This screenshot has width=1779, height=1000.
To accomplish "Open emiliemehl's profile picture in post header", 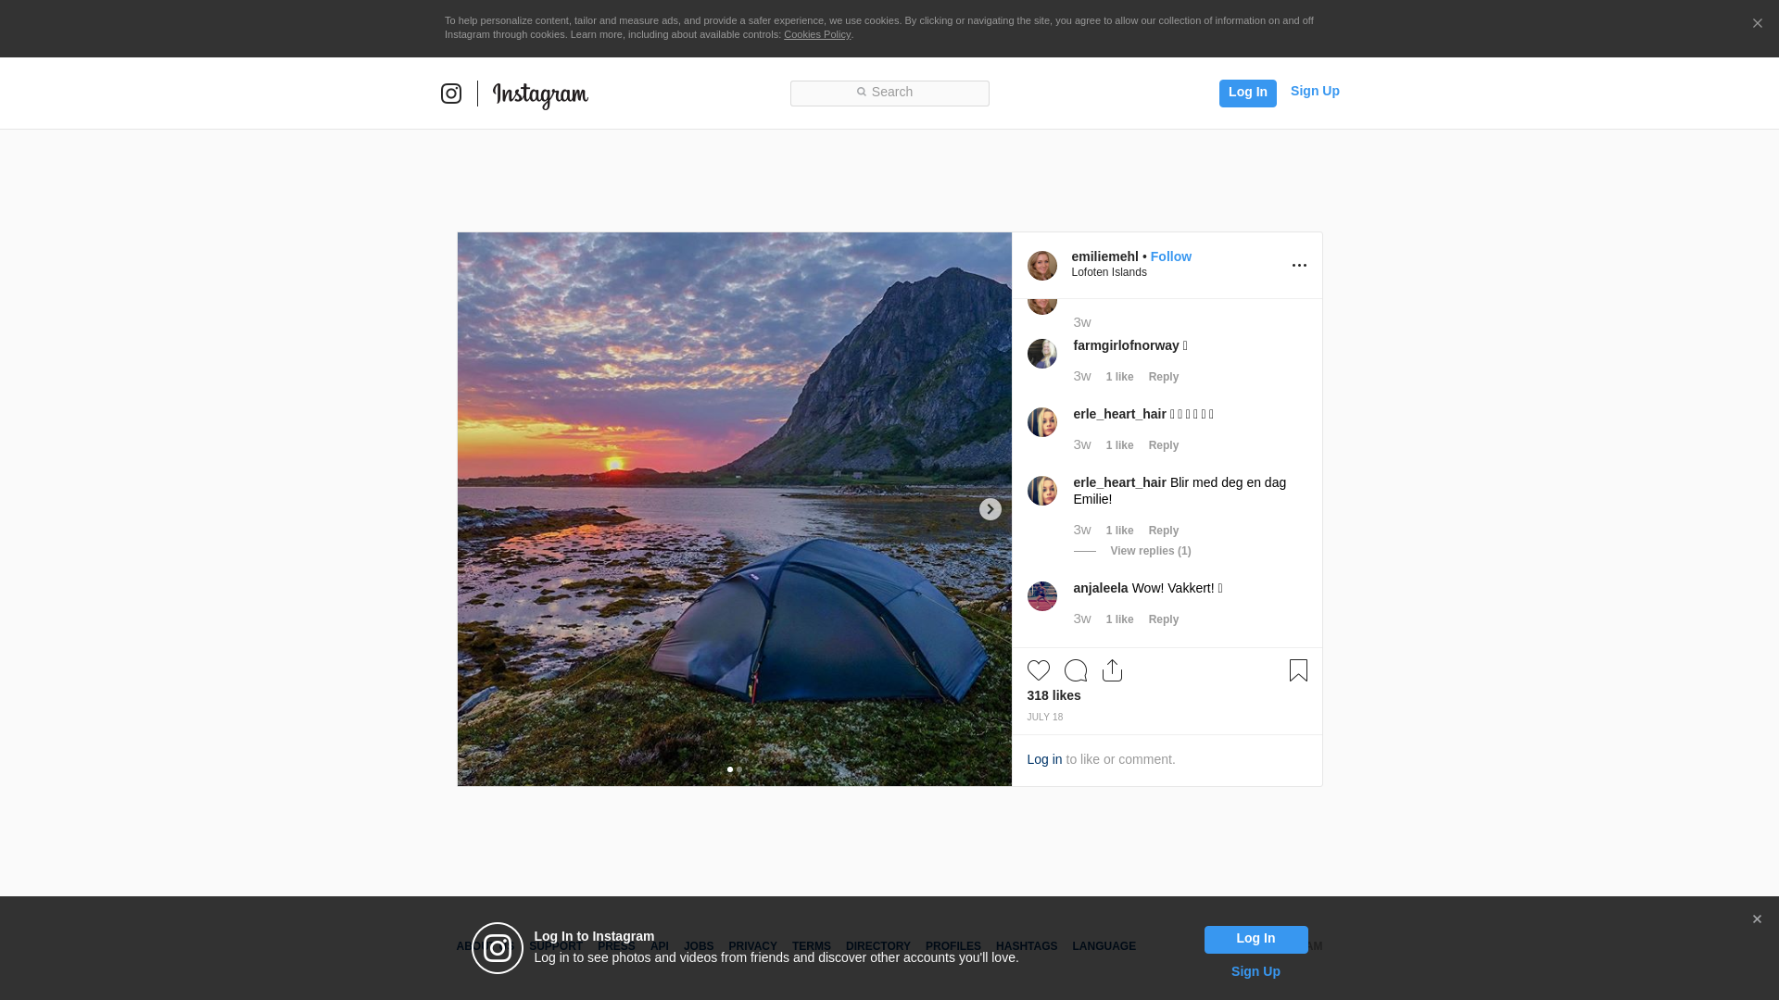I will coord(1042,266).
